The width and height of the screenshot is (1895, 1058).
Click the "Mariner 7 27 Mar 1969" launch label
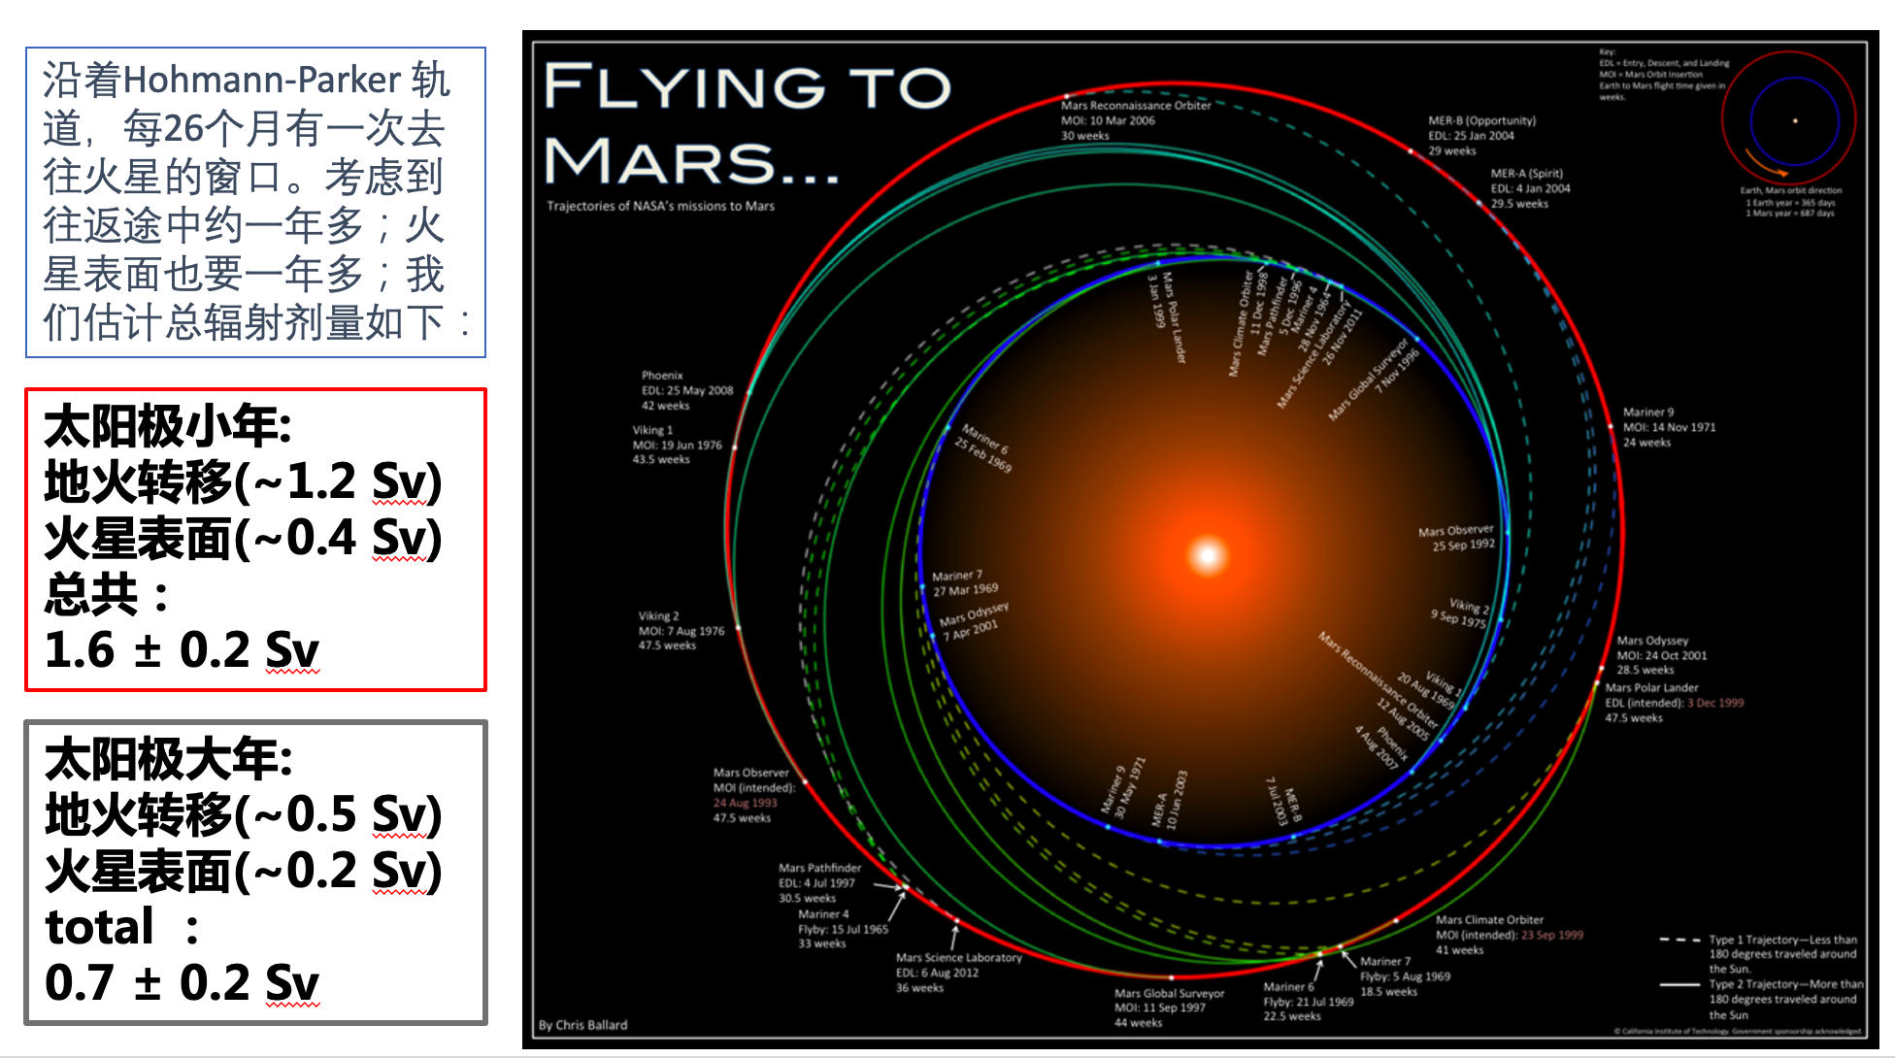(x=964, y=582)
